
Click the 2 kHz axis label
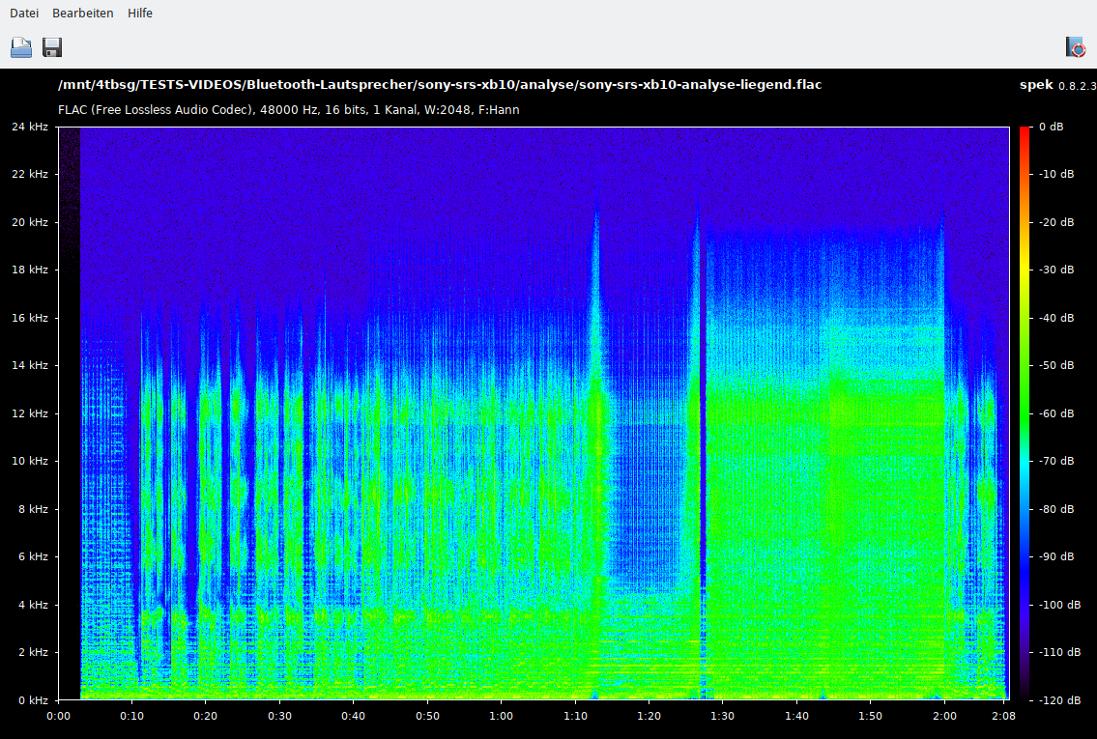pyautogui.click(x=33, y=652)
